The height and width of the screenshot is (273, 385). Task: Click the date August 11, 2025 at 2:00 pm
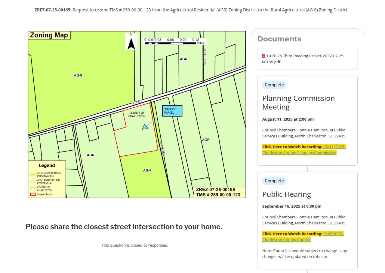(x=288, y=119)
